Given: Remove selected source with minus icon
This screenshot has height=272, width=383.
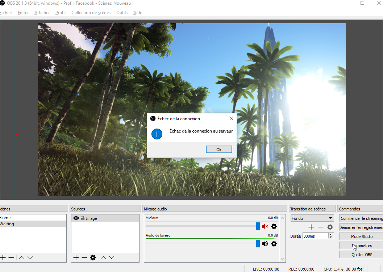Looking at the screenshot, I should pyautogui.click(x=84, y=258).
